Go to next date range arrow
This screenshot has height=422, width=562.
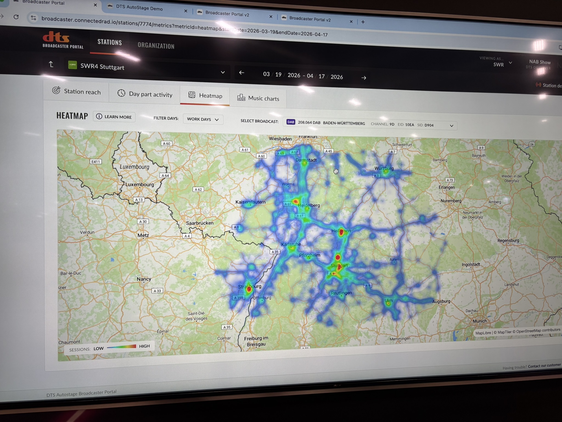[364, 78]
